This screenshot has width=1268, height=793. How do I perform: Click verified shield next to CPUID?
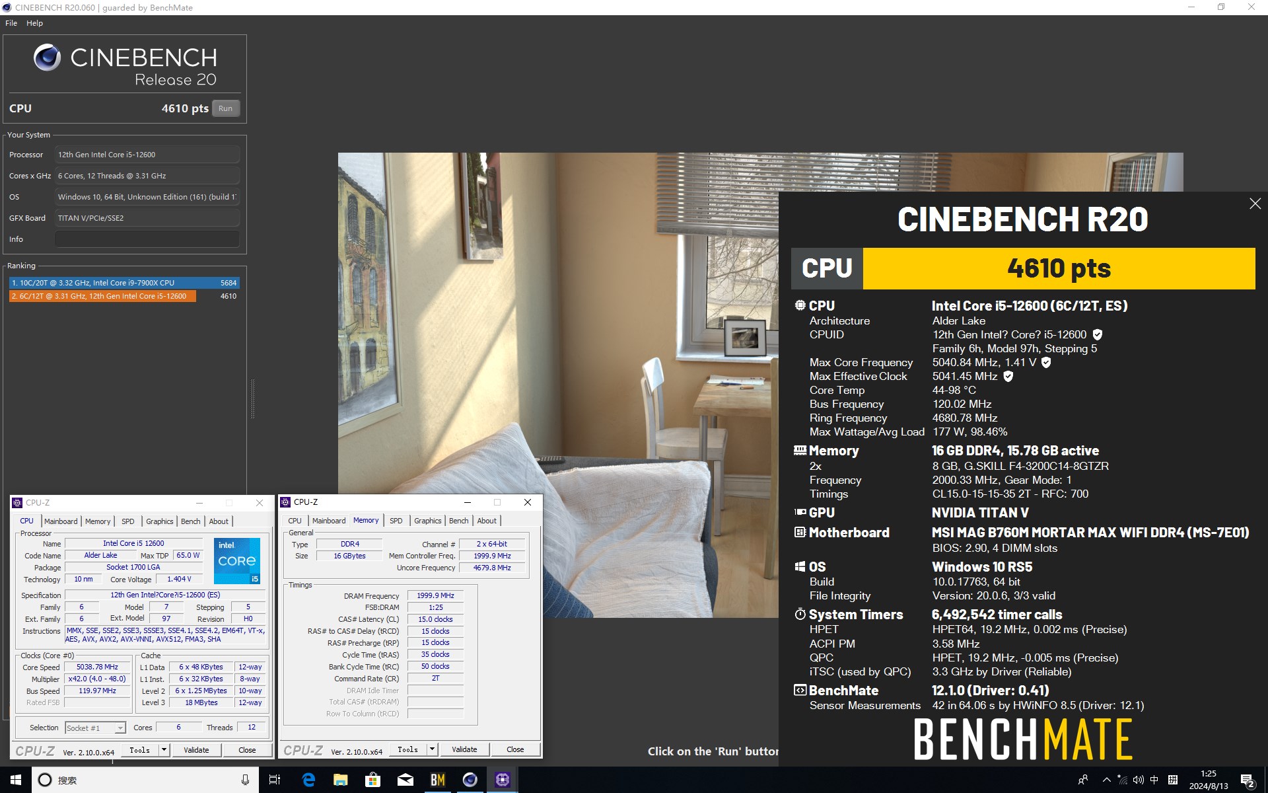pos(1097,335)
